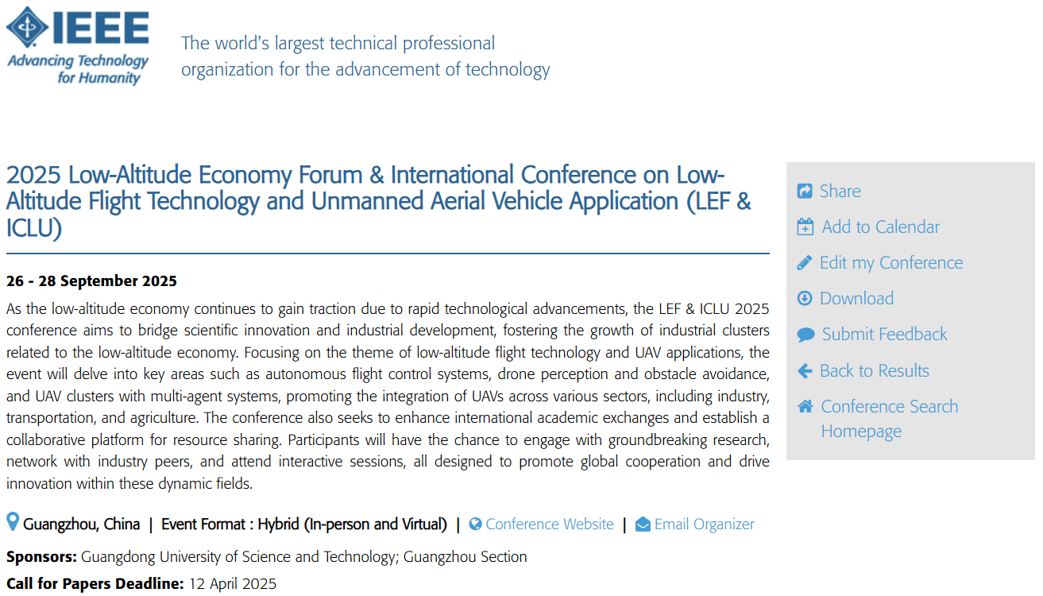This screenshot has width=1043, height=596.
Task: Click the speech bubble Feedback icon
Action: (x=805, y=335)
